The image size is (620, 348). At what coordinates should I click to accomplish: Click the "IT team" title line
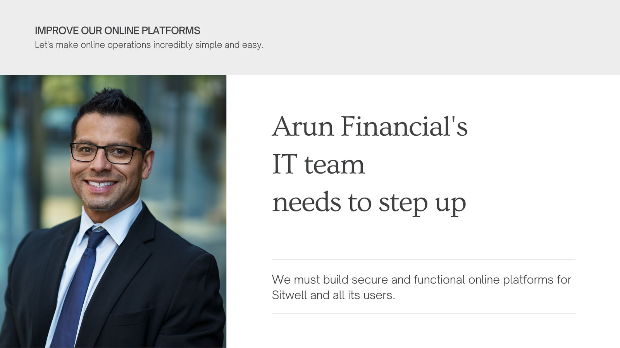coord(319,164)
